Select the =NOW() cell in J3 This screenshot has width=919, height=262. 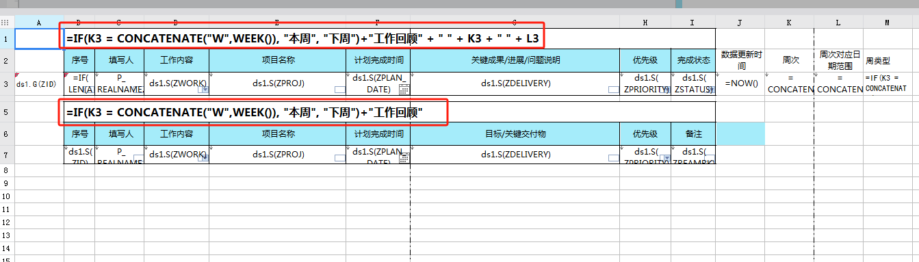click(740, 83)
